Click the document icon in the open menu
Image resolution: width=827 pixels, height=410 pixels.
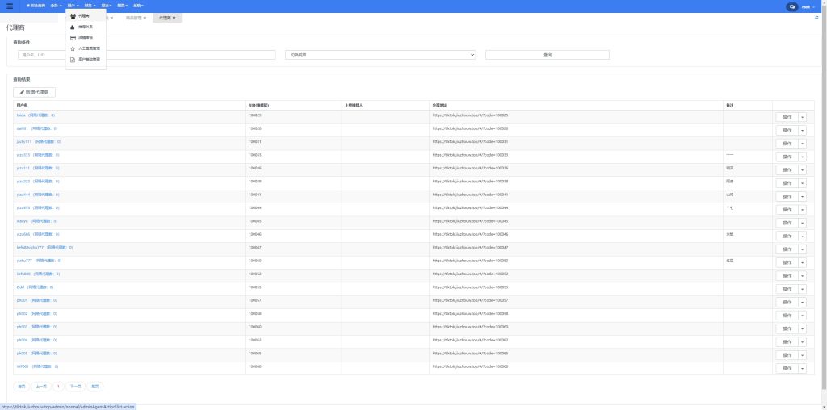pyautogui.click(x=73, y=60)
